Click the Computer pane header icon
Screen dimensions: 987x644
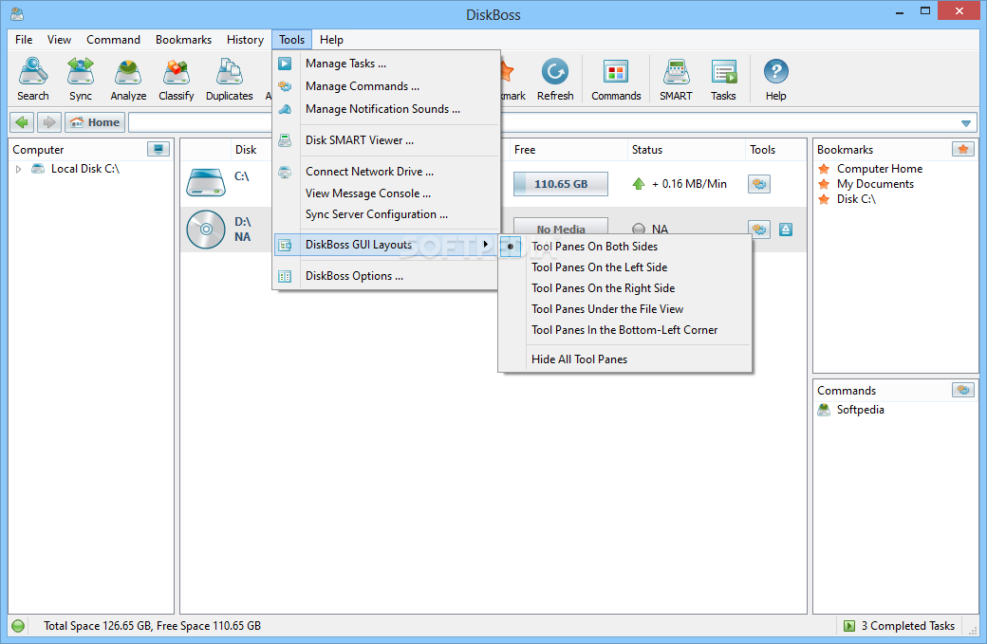click(x=158, y=149)
